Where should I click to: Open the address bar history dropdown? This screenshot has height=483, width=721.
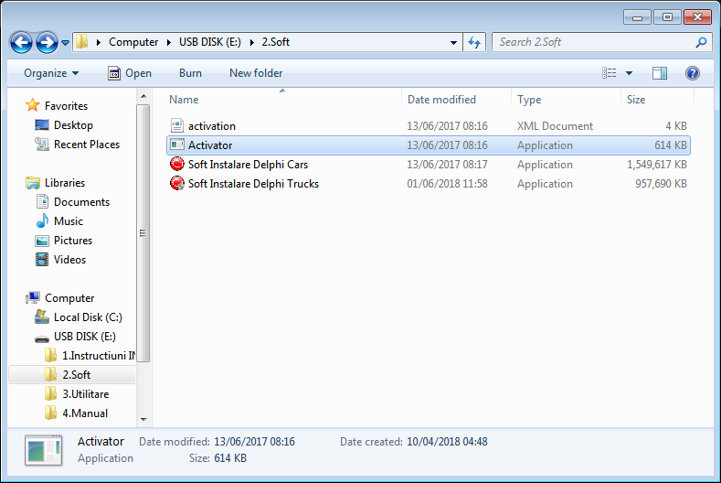coord(453,43)
